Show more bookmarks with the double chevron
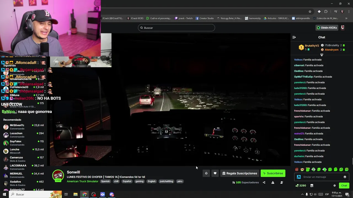This screenshot has width=353, height=198. (x=346, y=18)
